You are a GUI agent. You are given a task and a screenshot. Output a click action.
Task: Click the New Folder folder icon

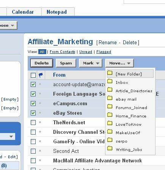click(x=110, y=73)
